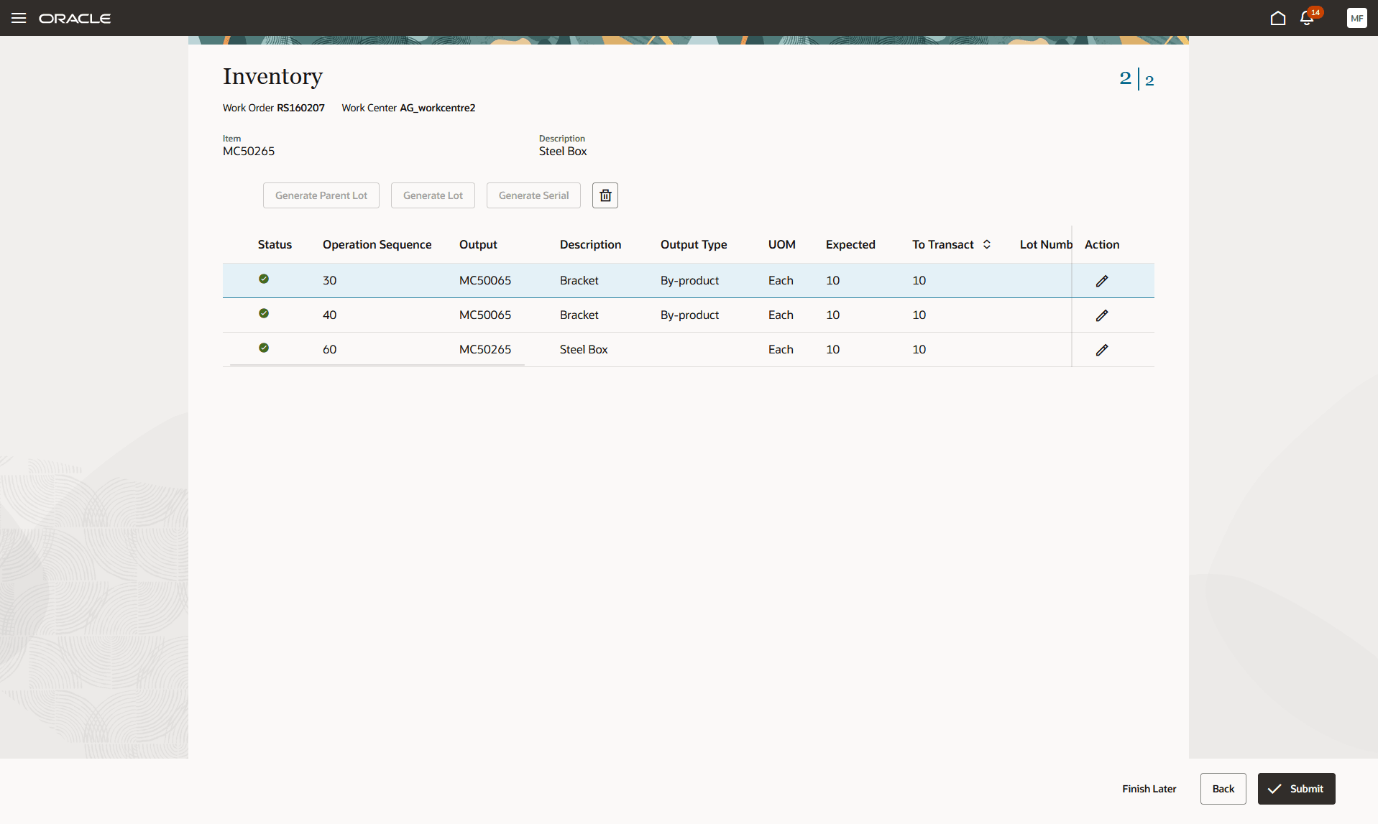
Task: Select the highlighted MC50065 by-product row
Action: click(647, 280)
